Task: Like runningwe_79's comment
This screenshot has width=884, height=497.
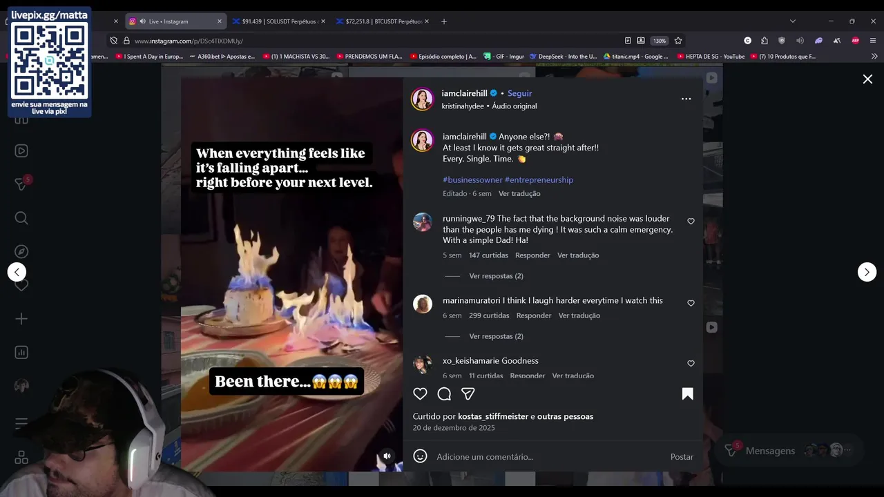Action: point(691,222)
